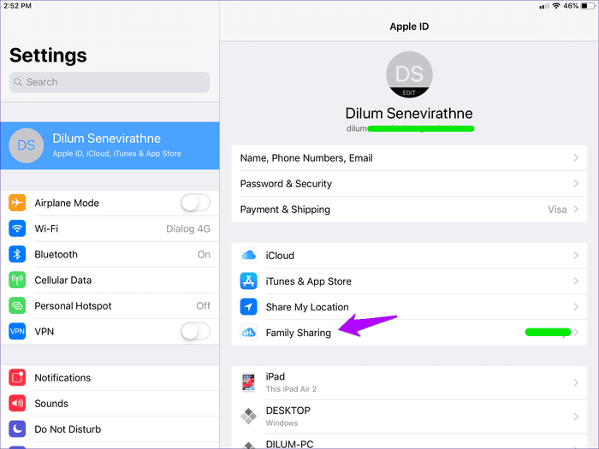Image resolution: width=599 pixels, height=449 pixels.
Task: Expand Payment & Shipping Visa row chevron
Action: point(576,210)
